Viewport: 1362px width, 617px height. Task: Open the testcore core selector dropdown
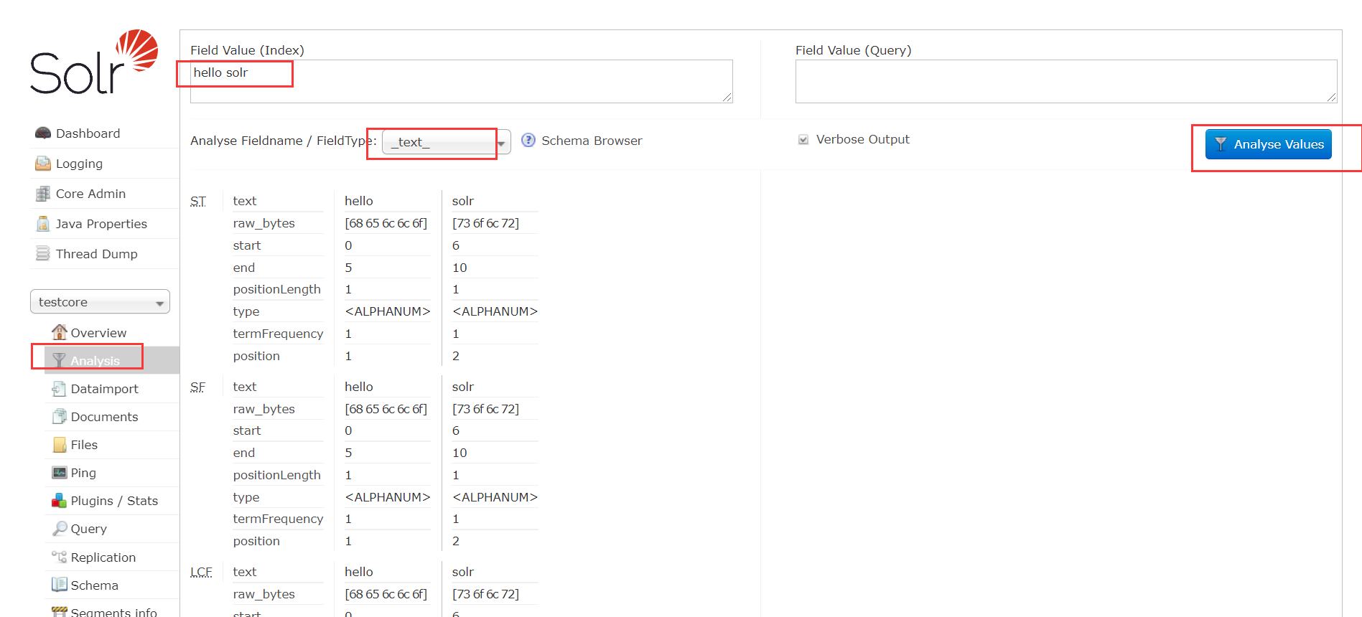pos(100,302)
